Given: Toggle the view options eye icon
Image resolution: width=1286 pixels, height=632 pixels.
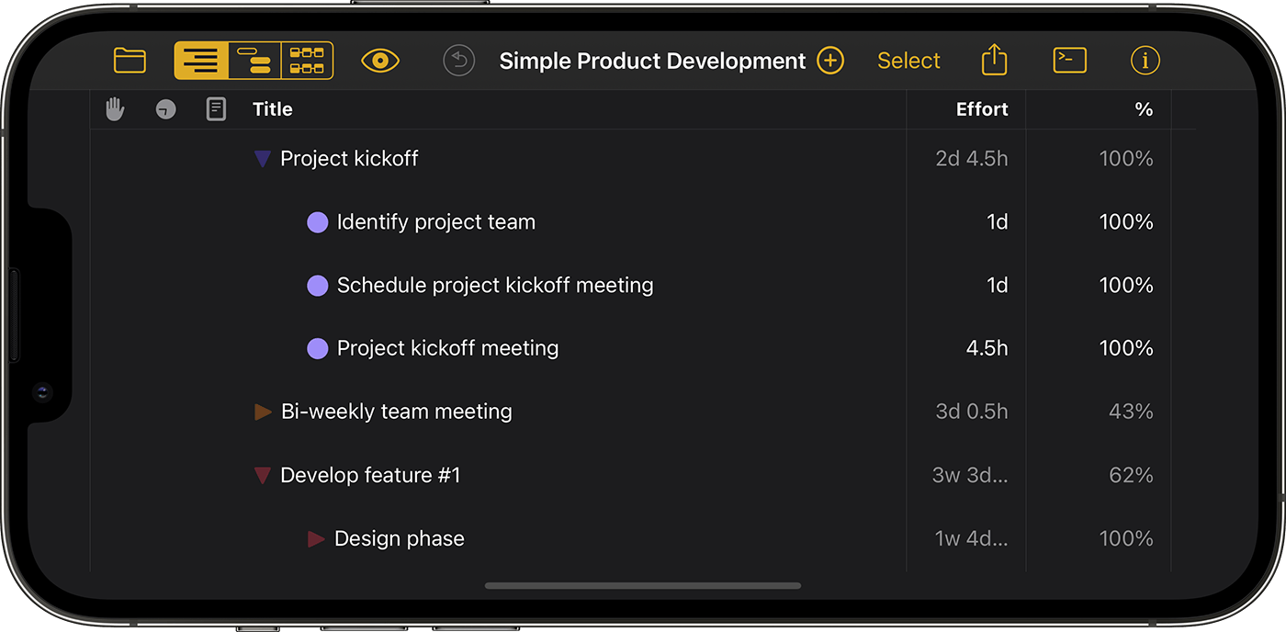Looking at the screenshot, I should 380,61.
